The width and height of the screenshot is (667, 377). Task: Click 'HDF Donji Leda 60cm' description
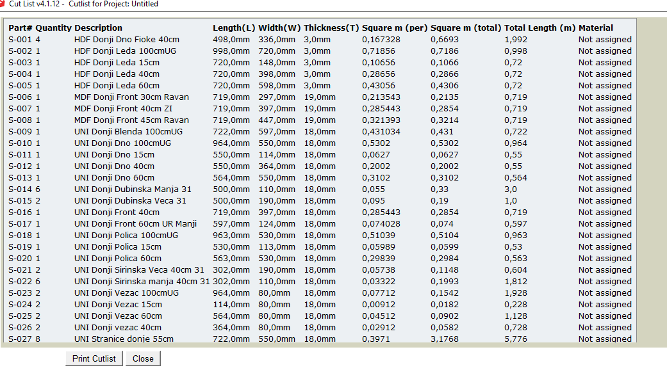click(x=117, y=85)
